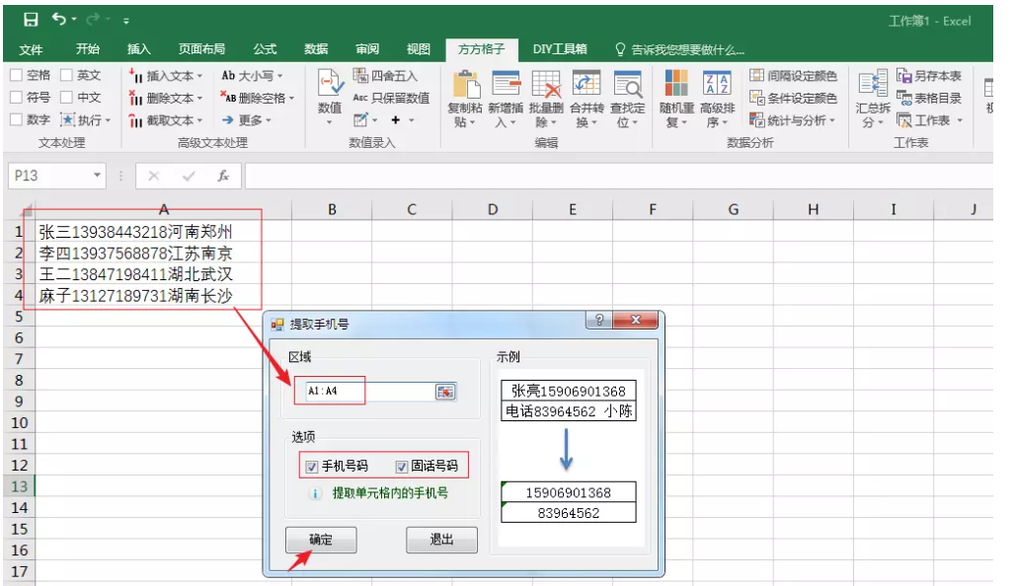Select cell A1 with 张三13938443218河南郑州
This screenshot has height=586, width=1015.
click(x=163, y=232)
